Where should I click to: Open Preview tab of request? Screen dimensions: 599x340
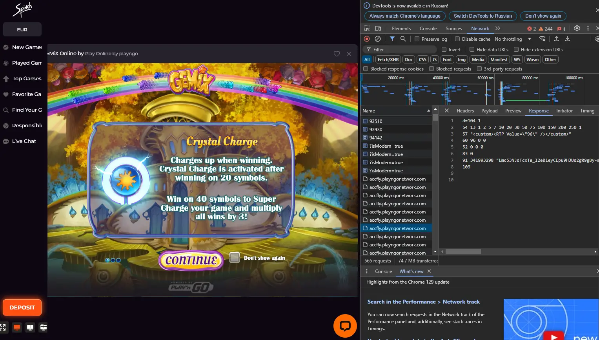[513, 111]
